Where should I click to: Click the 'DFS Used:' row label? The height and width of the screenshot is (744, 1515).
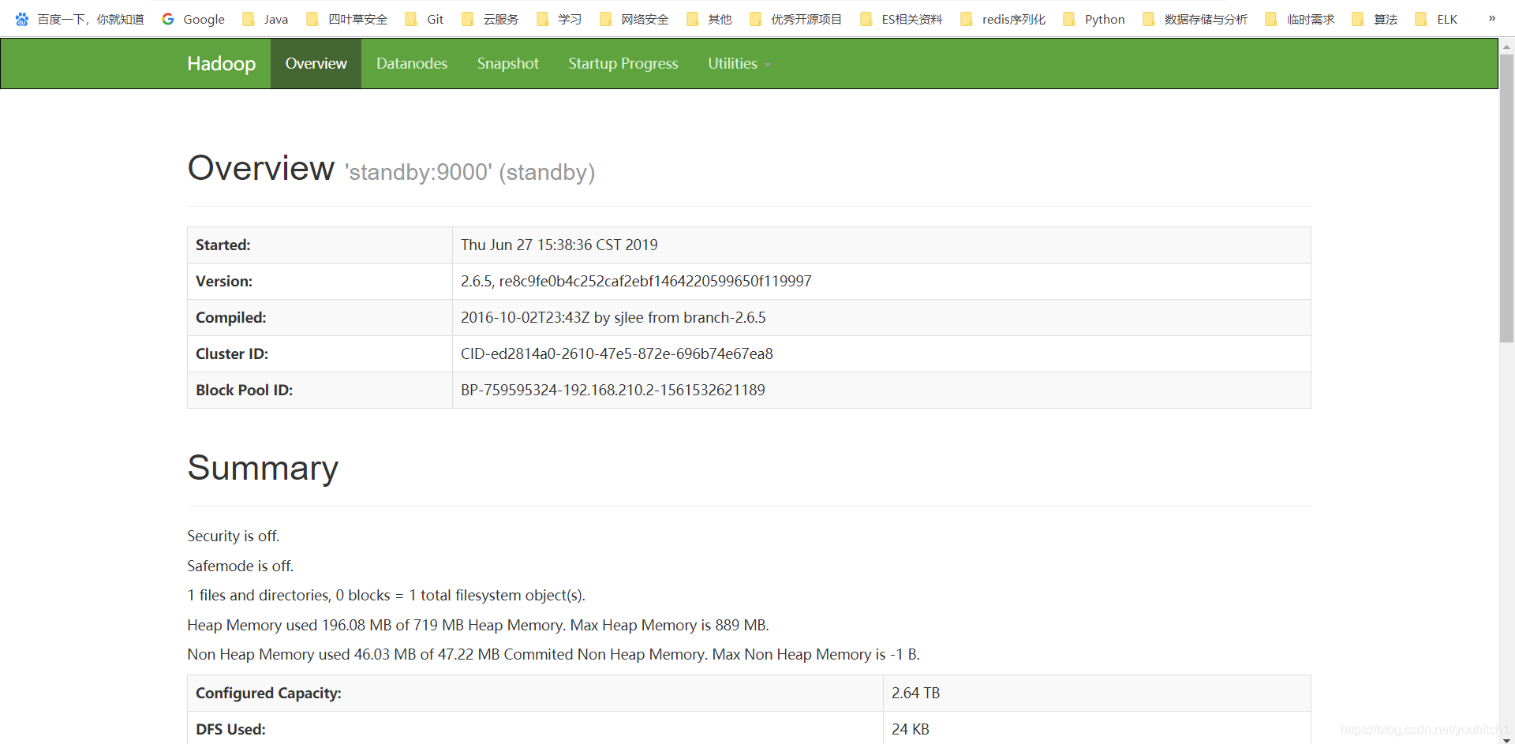point(230,729)
